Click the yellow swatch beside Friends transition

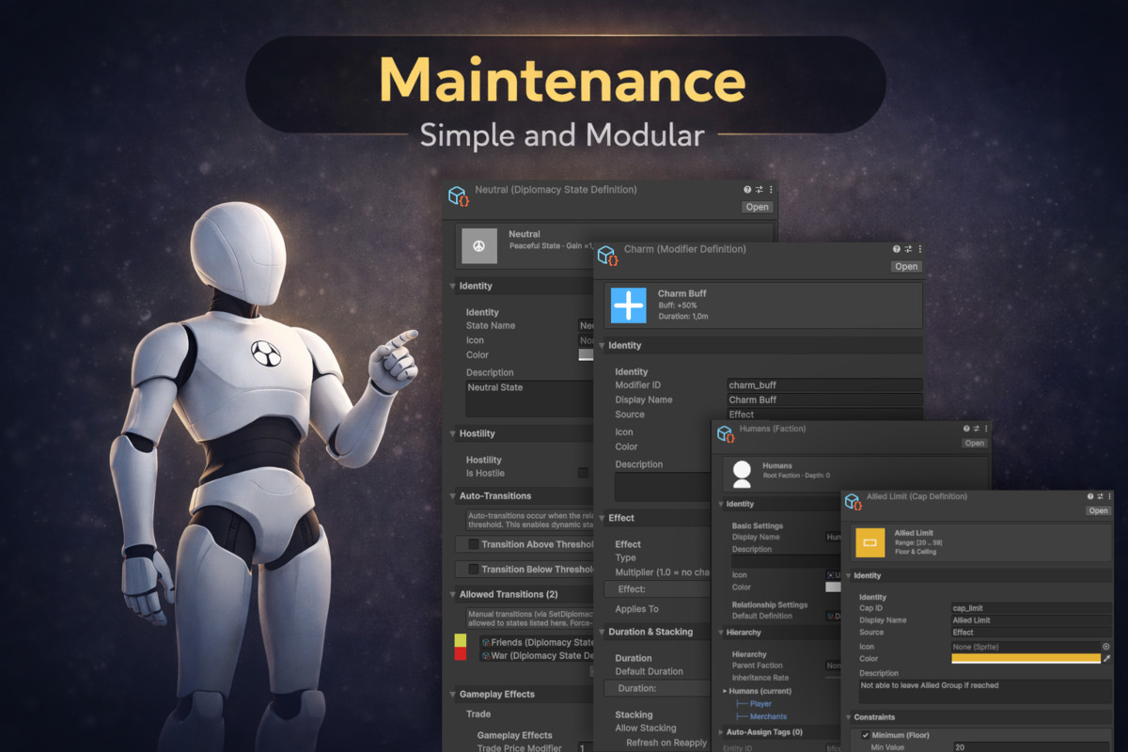point(461,640)
